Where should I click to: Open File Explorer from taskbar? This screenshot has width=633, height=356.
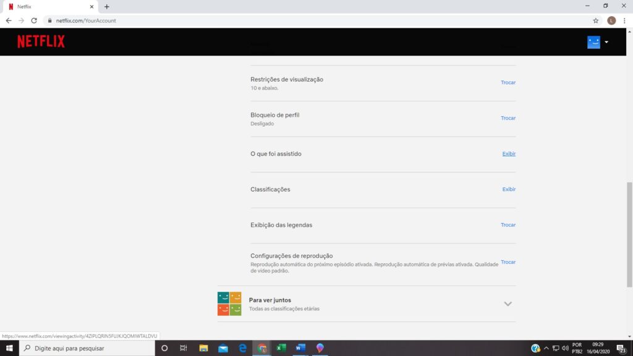[203, 348]
